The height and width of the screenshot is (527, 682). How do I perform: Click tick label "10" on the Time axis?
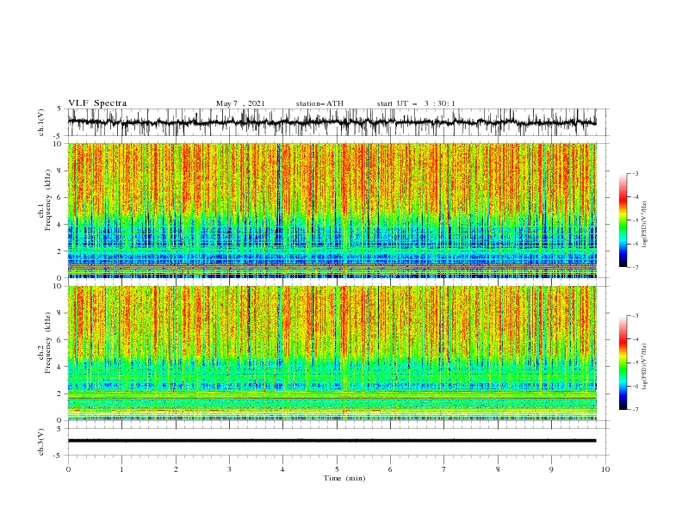click(605, 469)
